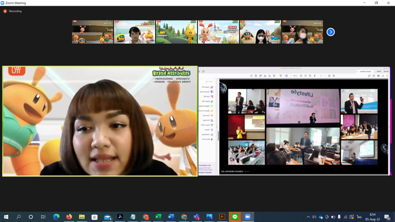
Task: Open Word from taskbar
Action: (171, 217)
